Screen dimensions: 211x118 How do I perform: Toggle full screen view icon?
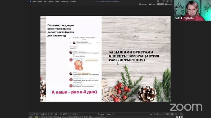(52, 114)
